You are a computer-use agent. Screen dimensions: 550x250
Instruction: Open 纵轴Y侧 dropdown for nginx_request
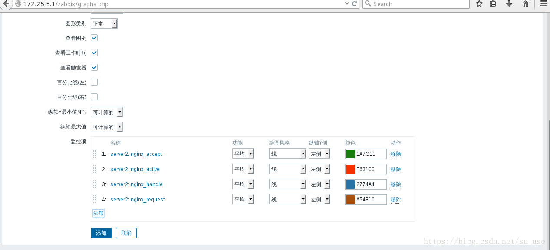click(x=319, y=200)
